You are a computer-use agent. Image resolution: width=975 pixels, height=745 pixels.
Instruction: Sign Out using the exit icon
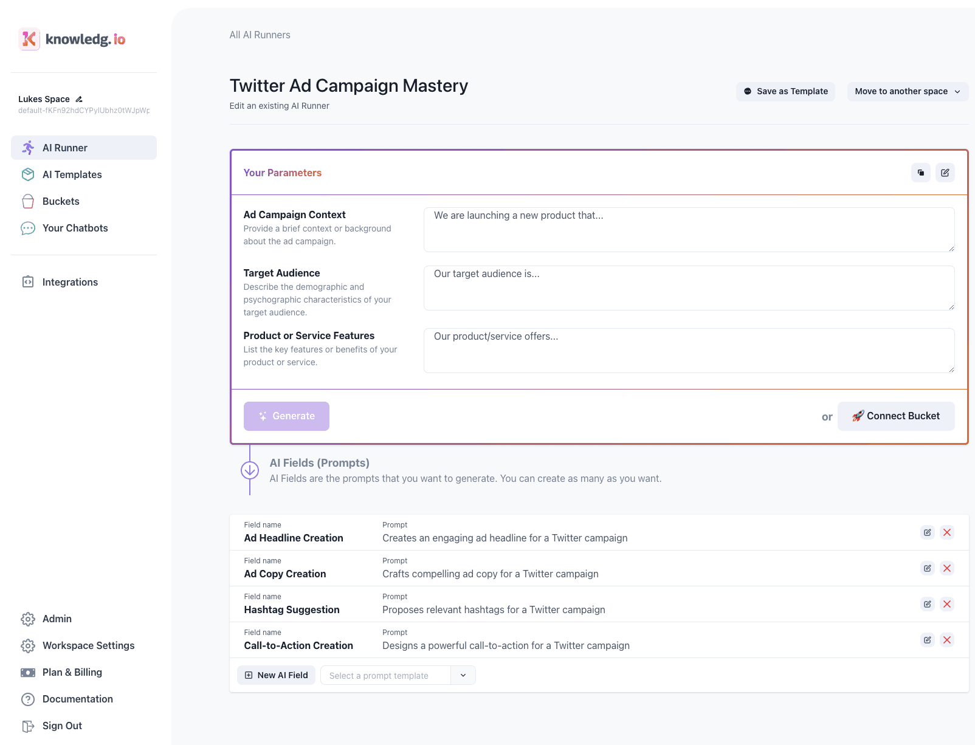[29, 726]
